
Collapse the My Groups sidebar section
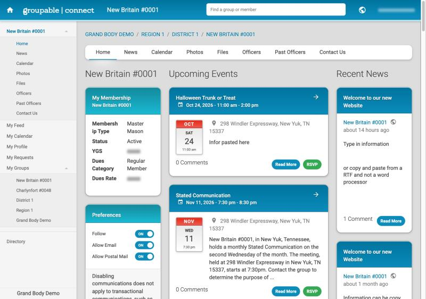click(x=66, y=168)
